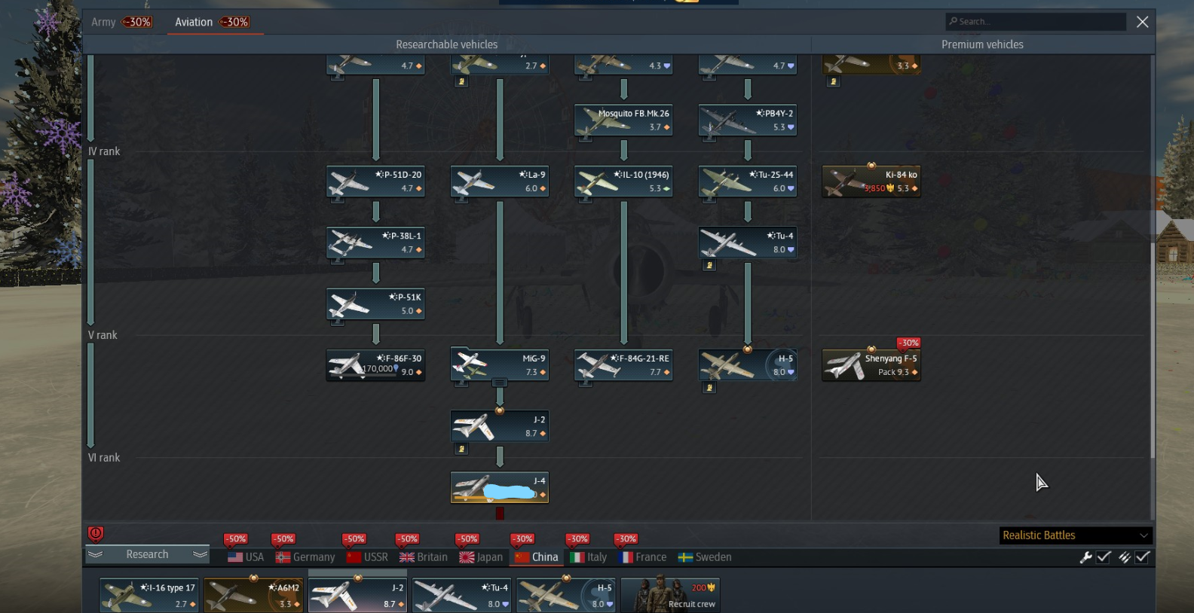
Task: Select the A6M2 crew slot
Action: pyautogui.click(x=253, y=595)
